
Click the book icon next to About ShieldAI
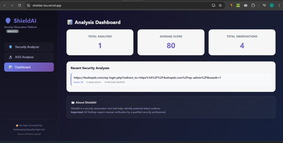point(73,102)
